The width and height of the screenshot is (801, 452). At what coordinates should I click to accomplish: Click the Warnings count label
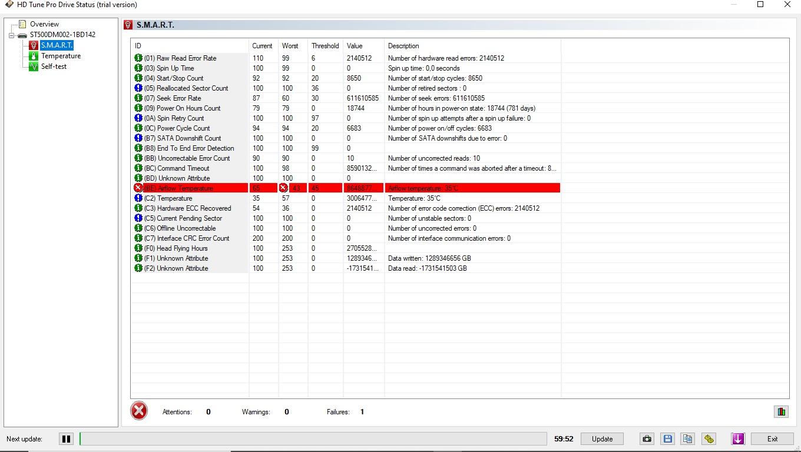click(x=256, y=412)
